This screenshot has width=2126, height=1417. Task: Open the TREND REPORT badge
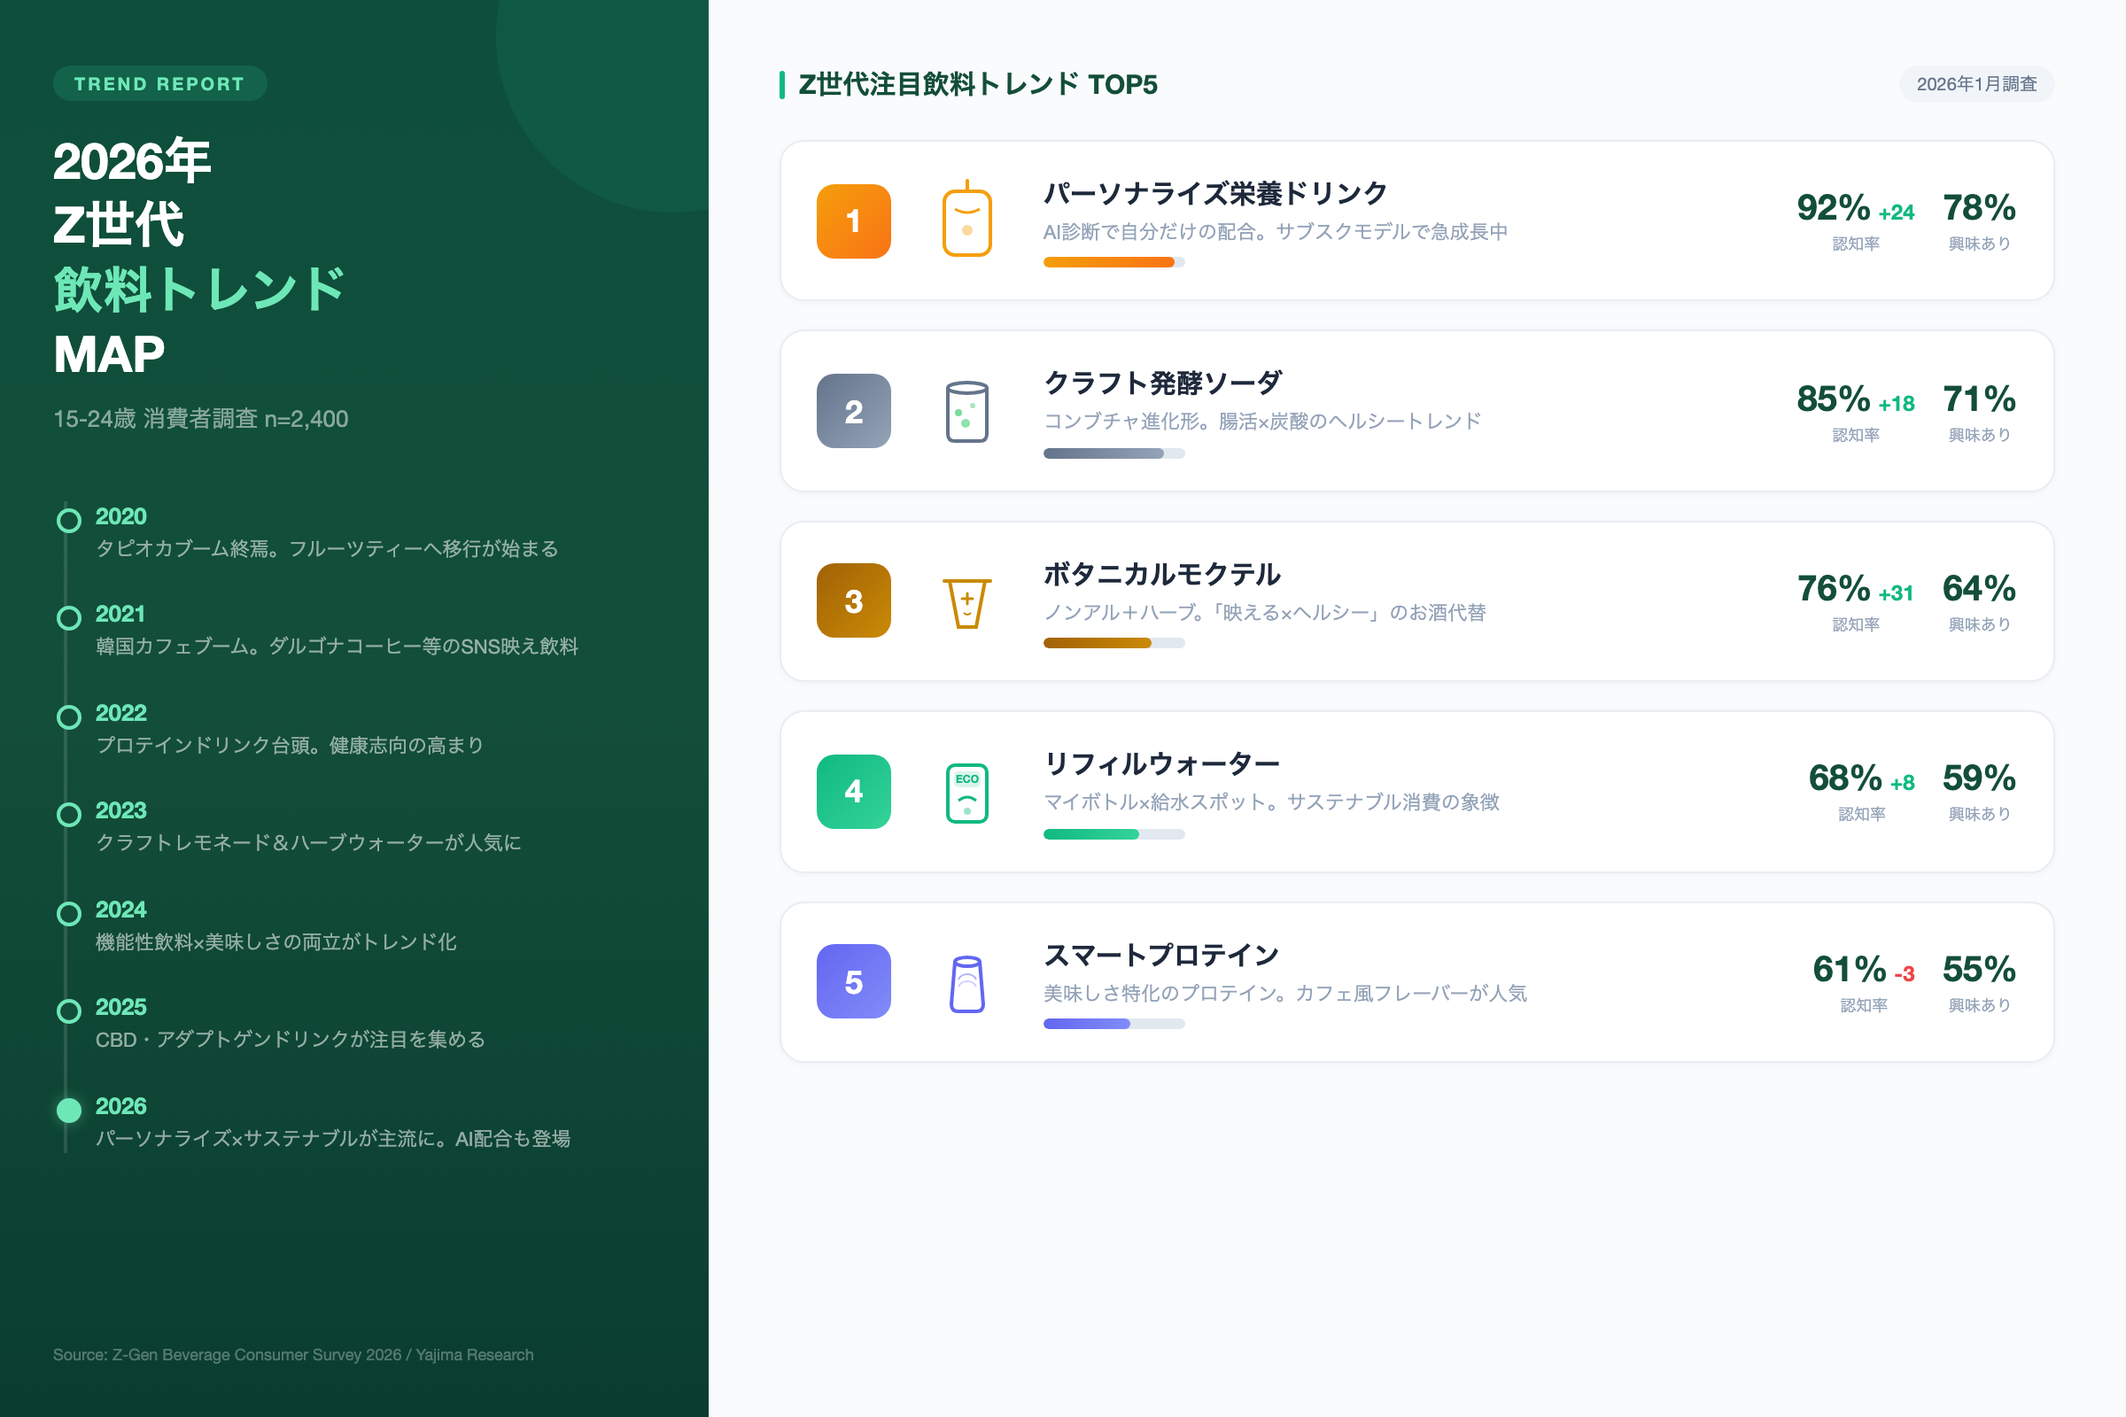(x=159, y=83)
